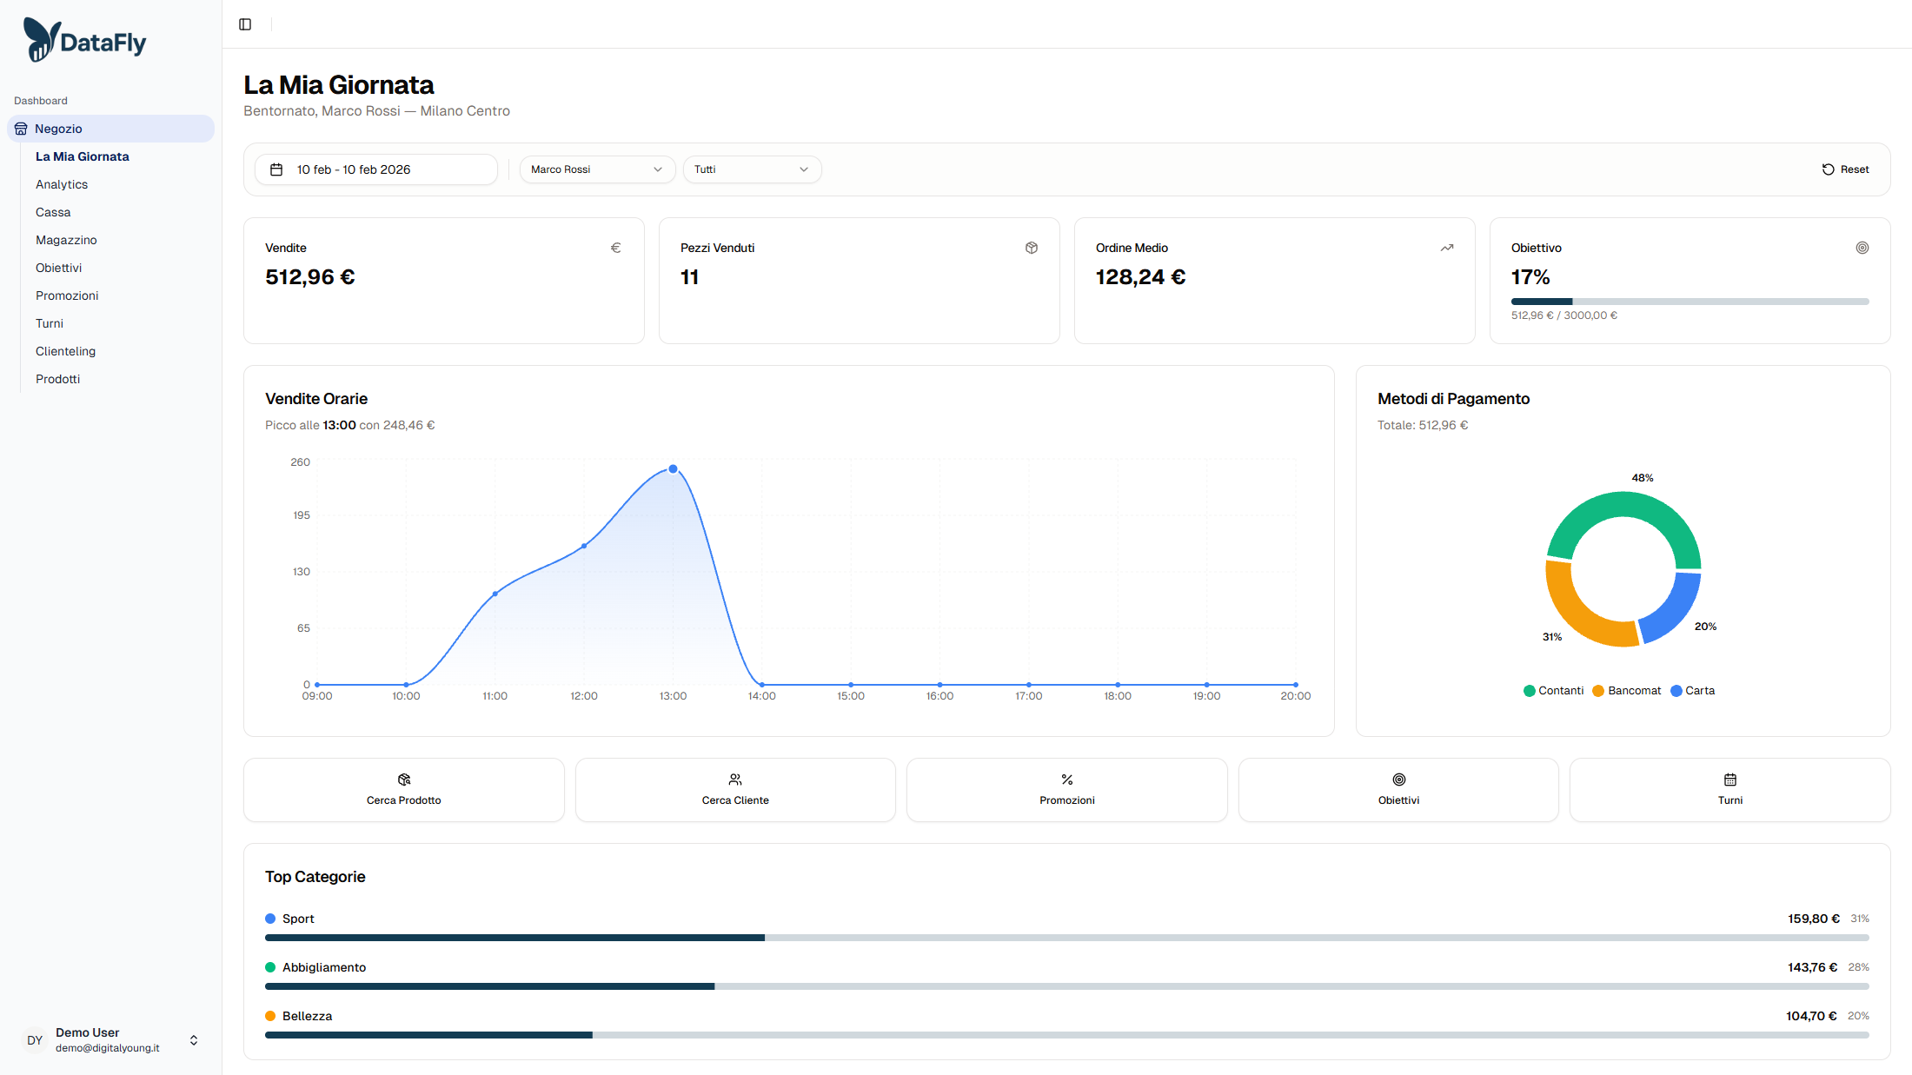Go to Analytics in sidebar

pos(62,184)
